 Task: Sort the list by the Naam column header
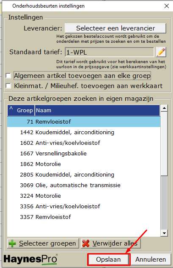point(97,110)
